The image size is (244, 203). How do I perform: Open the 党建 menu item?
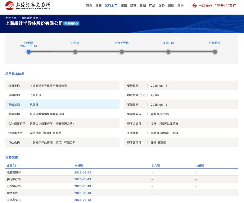point(98,6)
